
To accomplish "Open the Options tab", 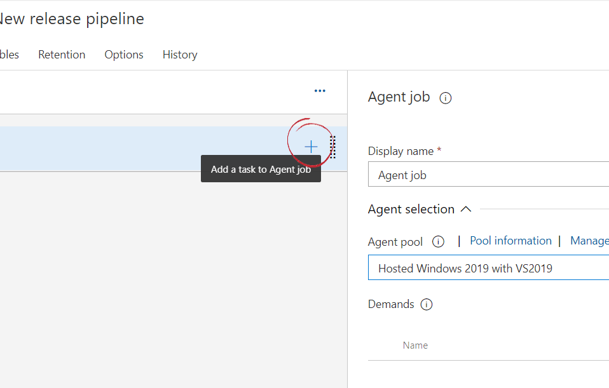I will pyautogui.click(x=124, y=55).
